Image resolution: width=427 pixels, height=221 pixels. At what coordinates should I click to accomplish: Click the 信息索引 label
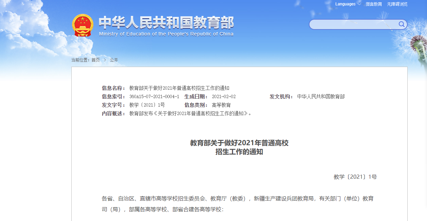coord(114,96)
